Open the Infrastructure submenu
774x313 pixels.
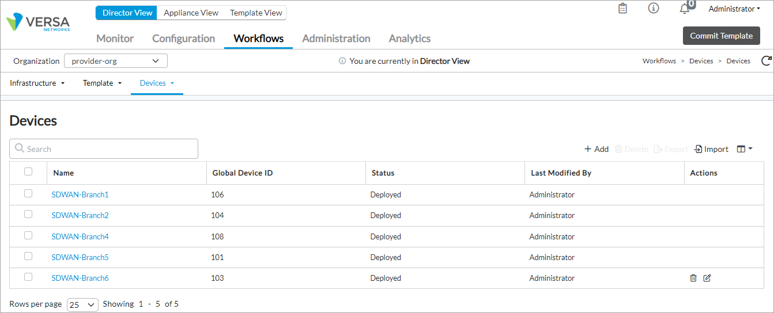click(37, 83)
